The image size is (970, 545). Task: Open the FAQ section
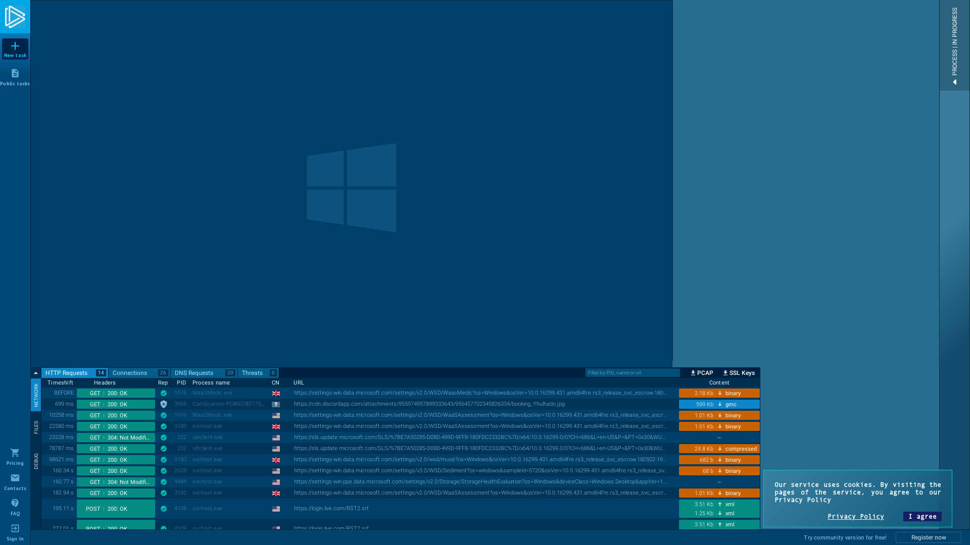[x=15, y=507]
